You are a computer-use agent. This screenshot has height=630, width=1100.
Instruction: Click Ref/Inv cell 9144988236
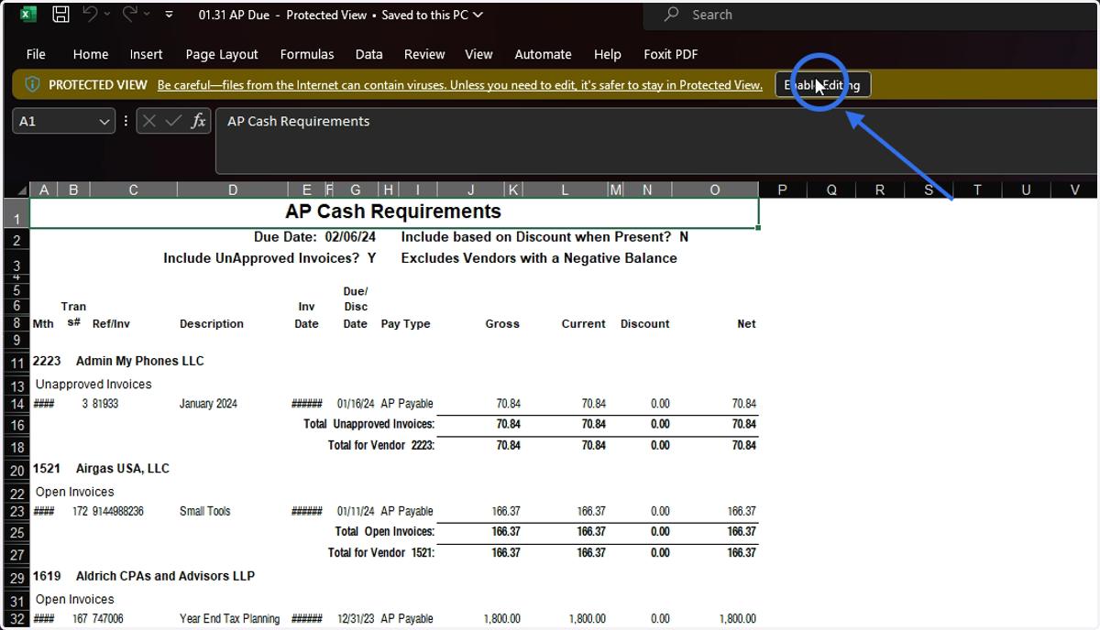point(117,511)
